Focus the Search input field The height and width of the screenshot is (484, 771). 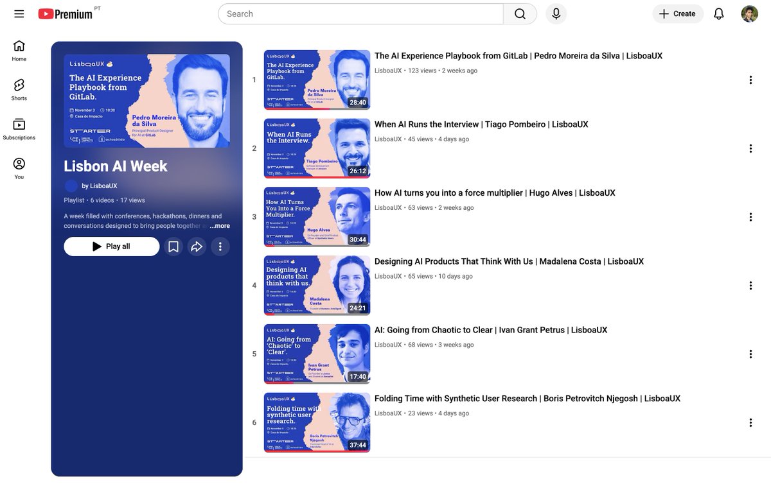360,14
